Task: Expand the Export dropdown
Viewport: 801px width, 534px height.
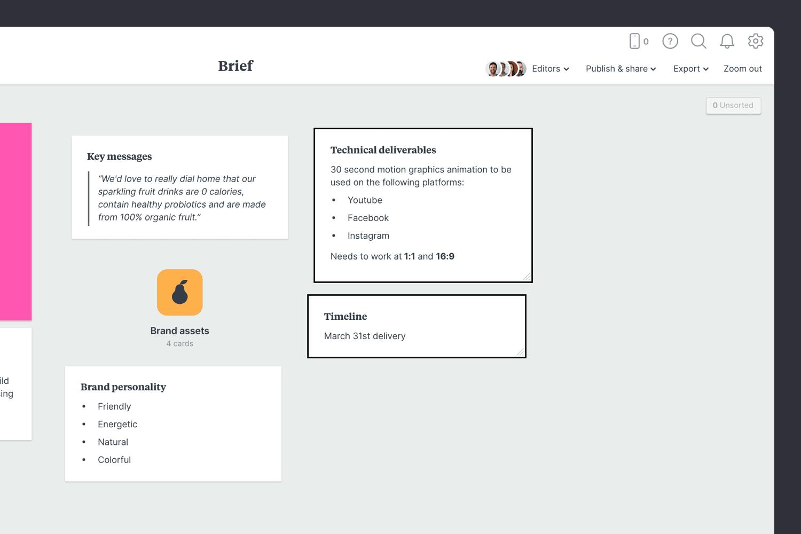Action: (690, 68)
